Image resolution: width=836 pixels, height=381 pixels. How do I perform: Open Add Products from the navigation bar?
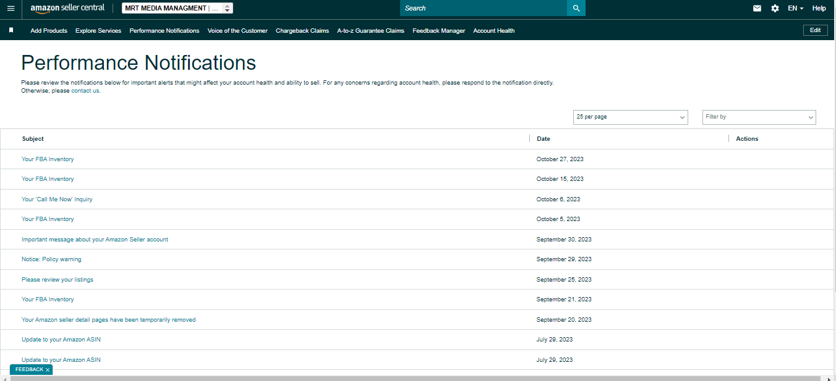pos(49,30)
